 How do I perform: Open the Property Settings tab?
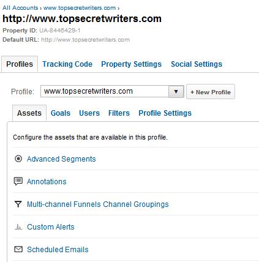pyautogui.click(x=131, y=64)
